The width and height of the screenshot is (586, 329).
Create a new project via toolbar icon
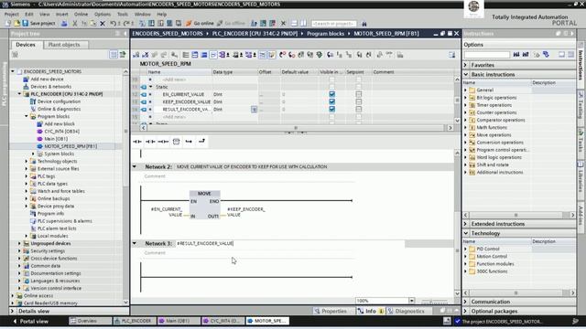point(8,23)
